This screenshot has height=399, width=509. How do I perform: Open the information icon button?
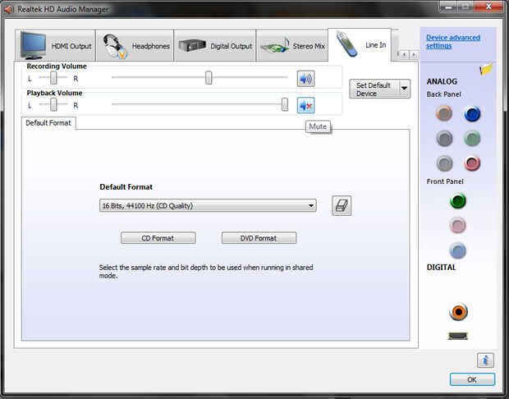[485, 360]
